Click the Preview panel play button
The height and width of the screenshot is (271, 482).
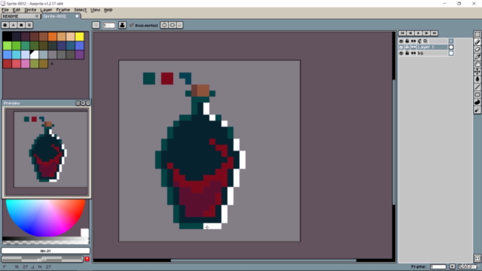tap(83, 103)
